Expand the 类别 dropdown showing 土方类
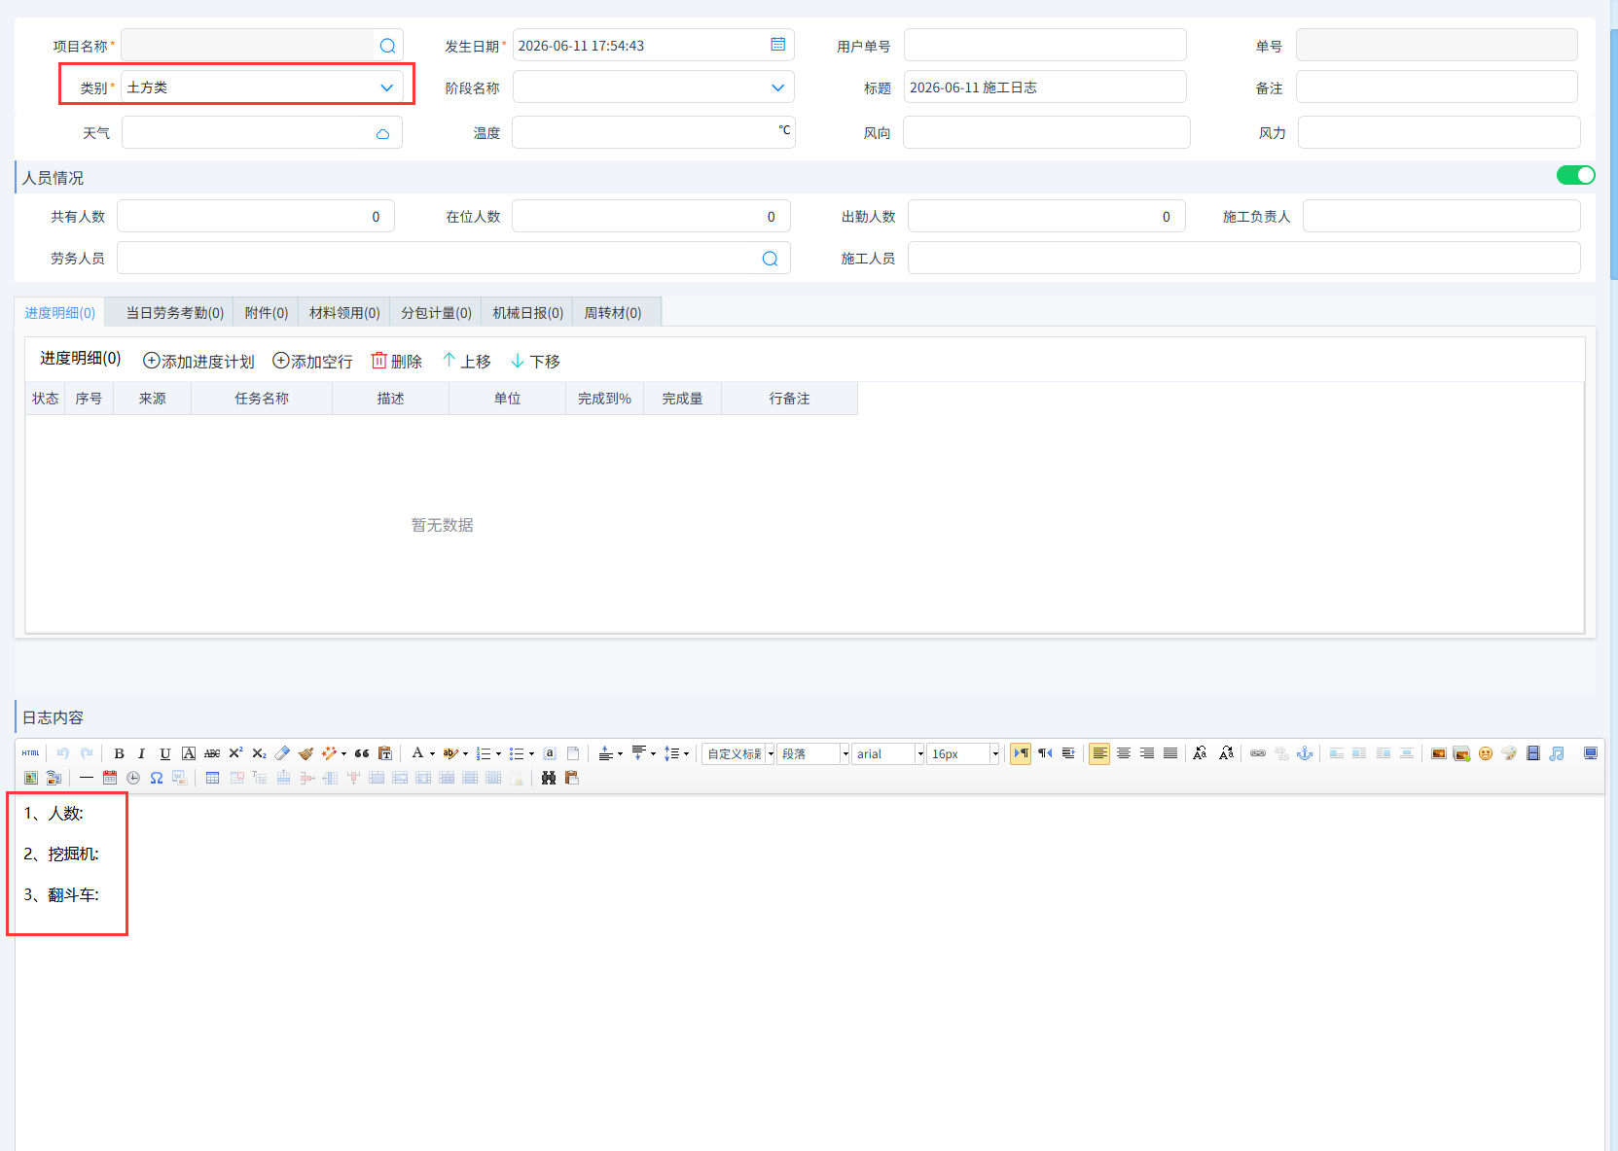This screenshot has width=1618, height=1151. coord(262,87)
